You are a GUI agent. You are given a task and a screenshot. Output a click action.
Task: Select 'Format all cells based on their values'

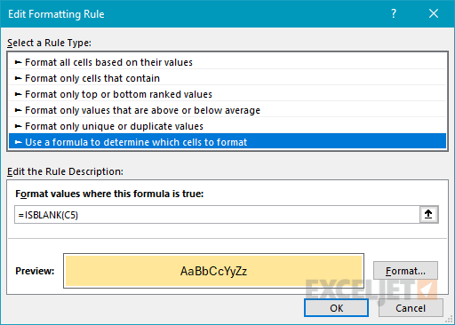[x=227, y=62]
